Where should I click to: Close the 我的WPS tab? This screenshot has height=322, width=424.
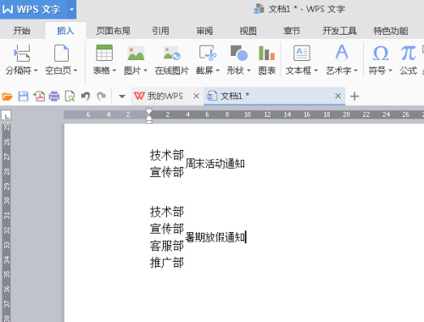coord(196,97)
